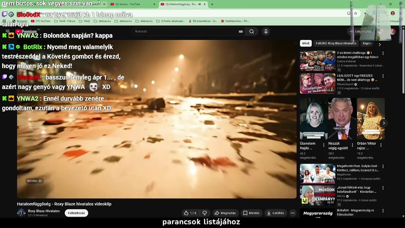The width and height of the screenshot is (405, 228).
Task: Go to YouTube Premium home logo
Action: pos(26,31)
